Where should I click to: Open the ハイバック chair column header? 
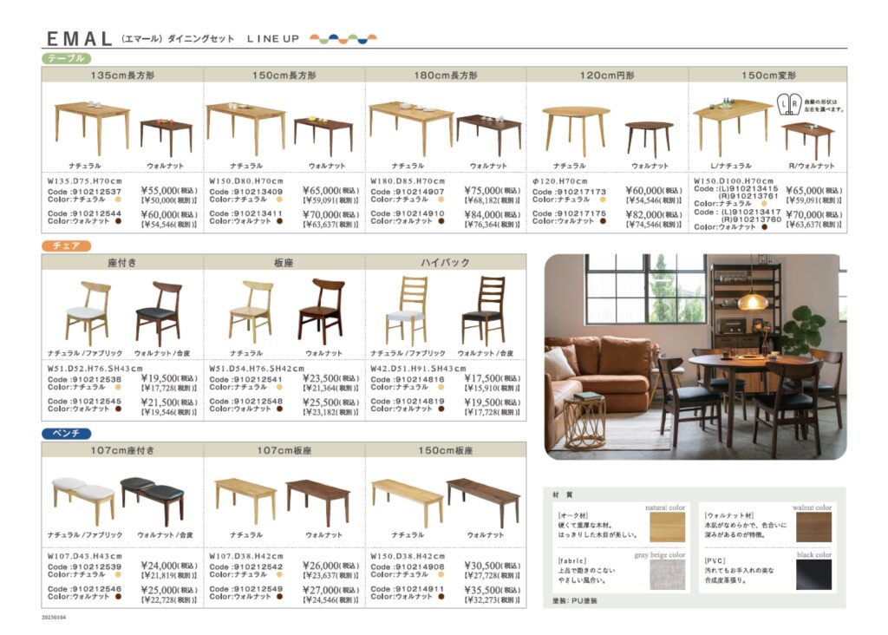446,262
